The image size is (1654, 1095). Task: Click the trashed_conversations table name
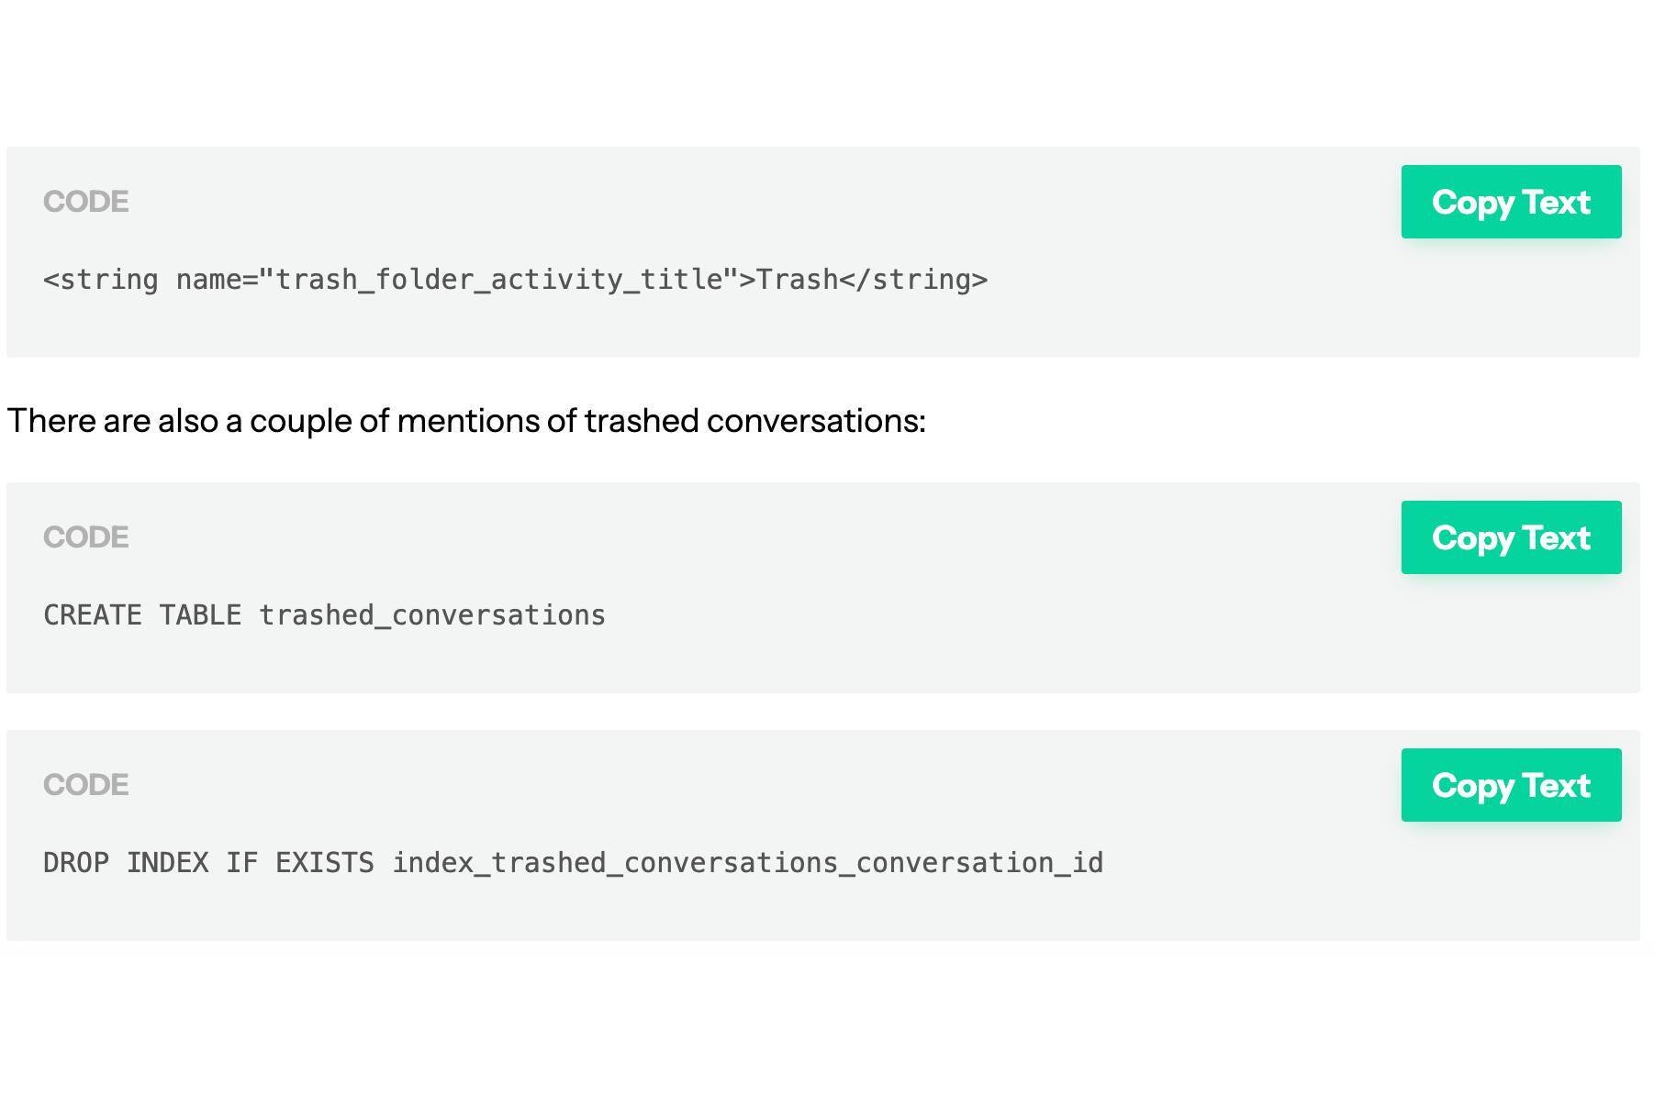click(432, 615)
